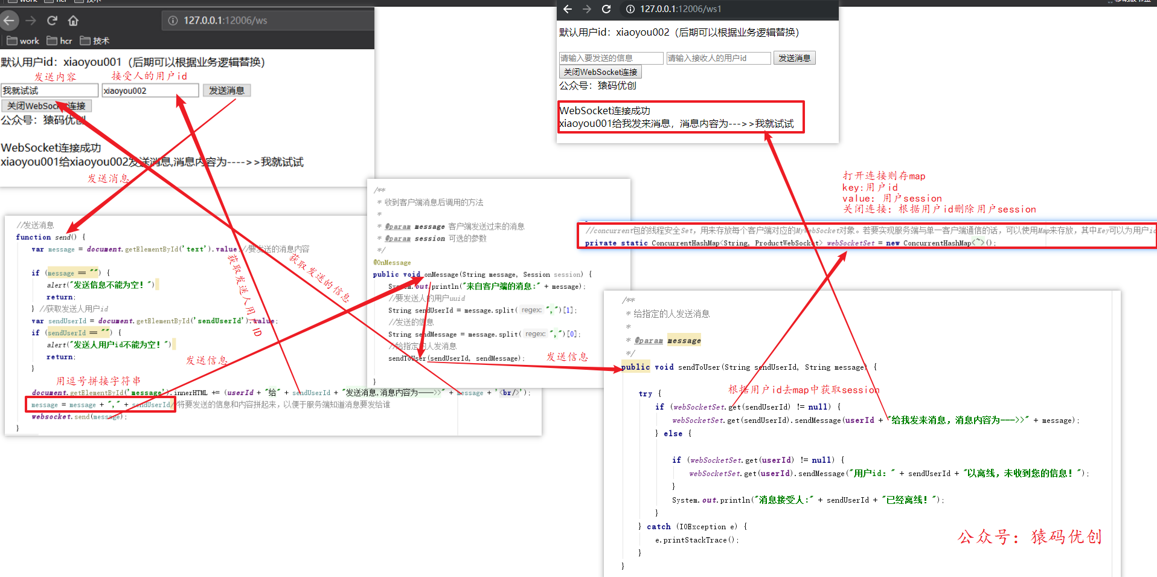1157x577 pixels.
Task: Show site info for 127.0.0.1:12006/ws
Action: [173, 21]
